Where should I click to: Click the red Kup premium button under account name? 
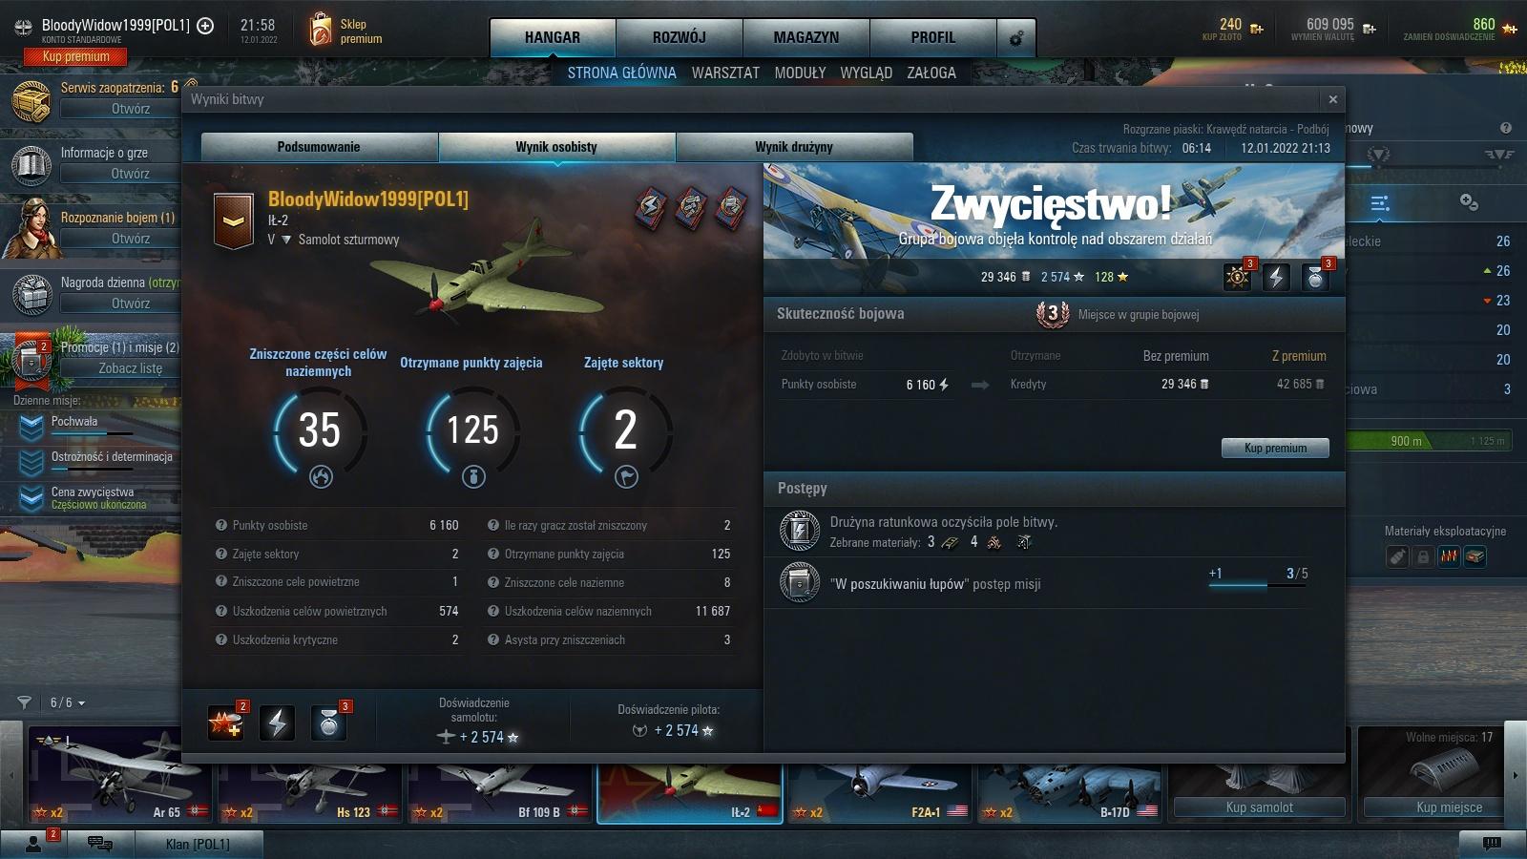75,57
